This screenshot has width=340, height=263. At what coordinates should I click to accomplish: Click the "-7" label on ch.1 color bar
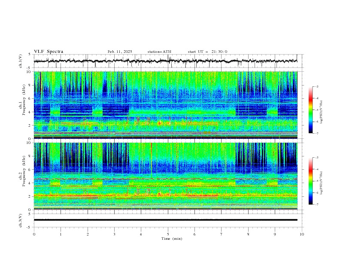(x=317, y=133)
